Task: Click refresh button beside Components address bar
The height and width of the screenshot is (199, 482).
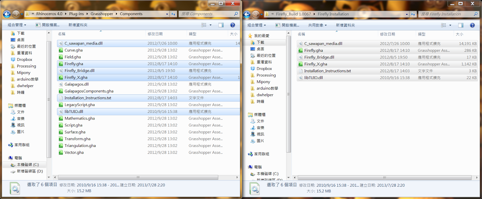Action: tap(173, 14)
